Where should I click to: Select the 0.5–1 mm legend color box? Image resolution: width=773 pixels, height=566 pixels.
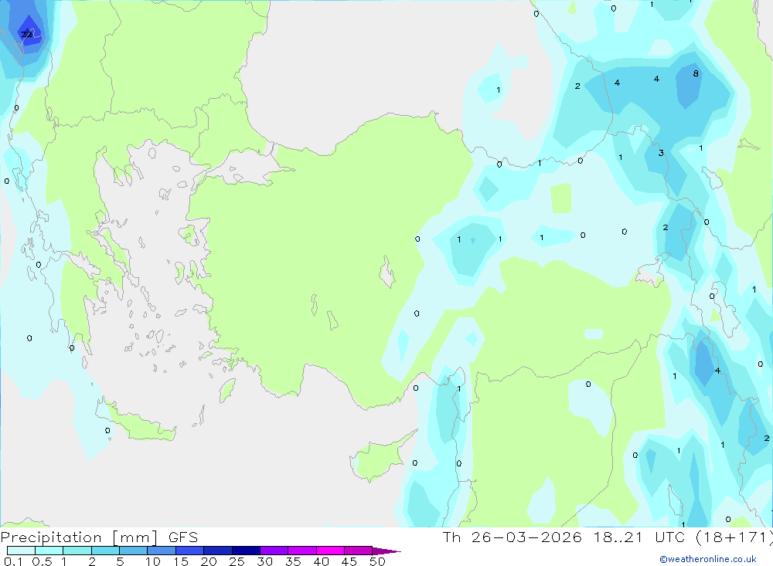(49, 551)
